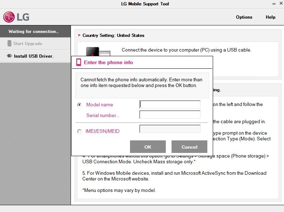The image size is (284, 212).
Task: Click the OK button
Action: 148,147
